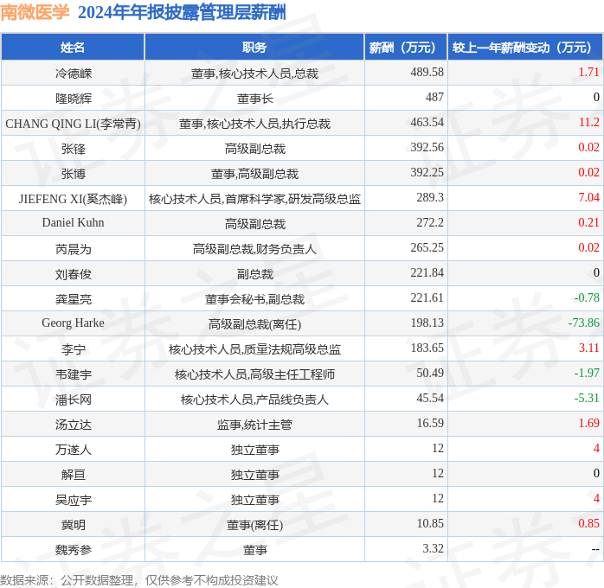Click the position cell 高级副总裁(离任)
604x588 pixels.
click(x=254, y=324)
